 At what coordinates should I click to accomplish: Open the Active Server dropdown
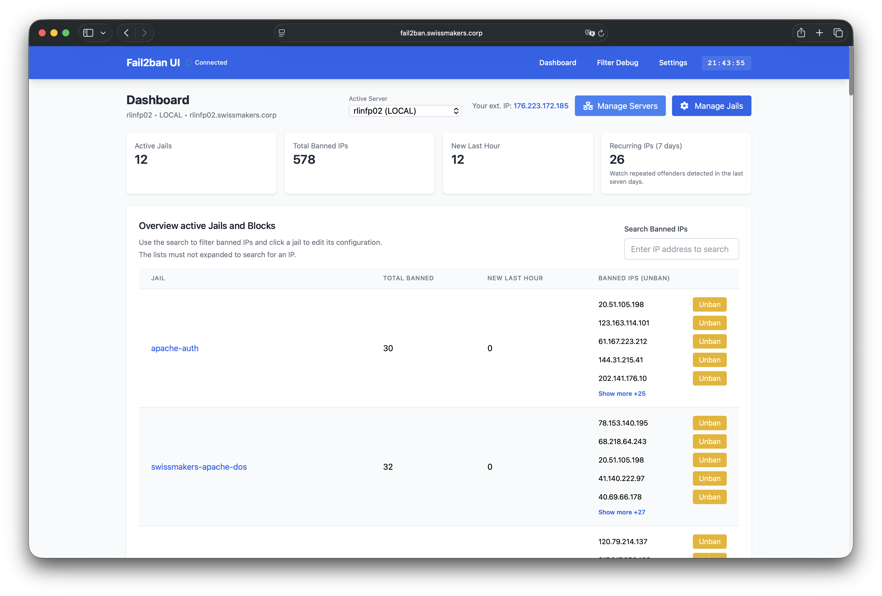405,111
